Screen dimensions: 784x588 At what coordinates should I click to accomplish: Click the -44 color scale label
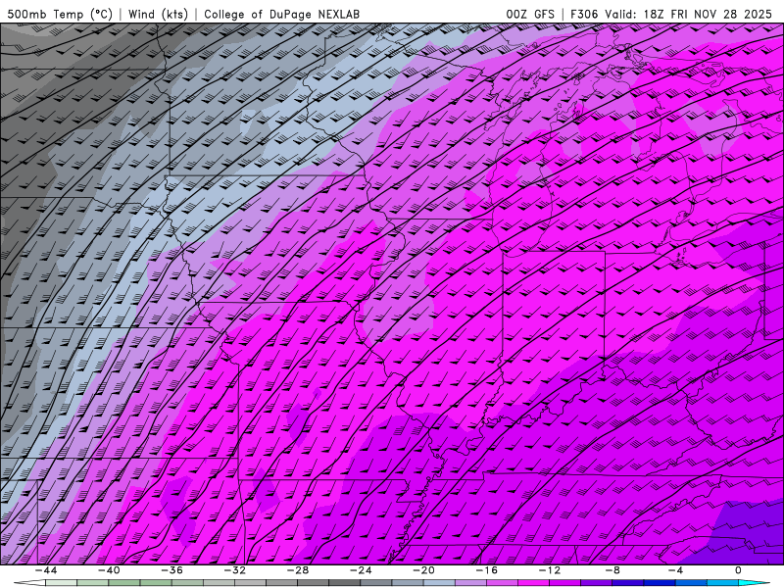[x=46, y=570]
